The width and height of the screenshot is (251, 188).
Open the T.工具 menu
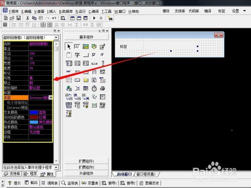coord(106,12)
